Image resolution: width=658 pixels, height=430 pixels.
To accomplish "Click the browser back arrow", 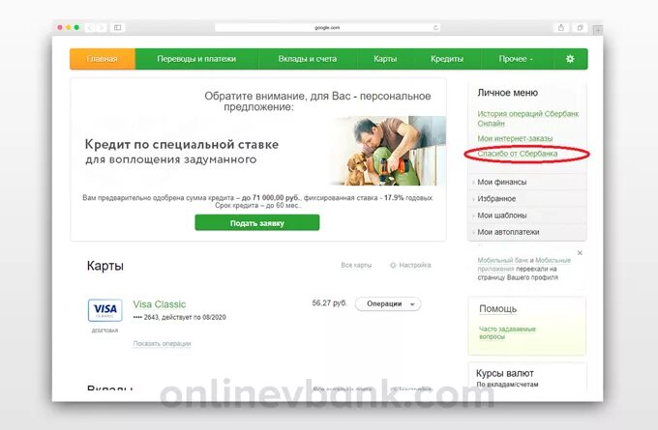I will [x=89, y=28].
